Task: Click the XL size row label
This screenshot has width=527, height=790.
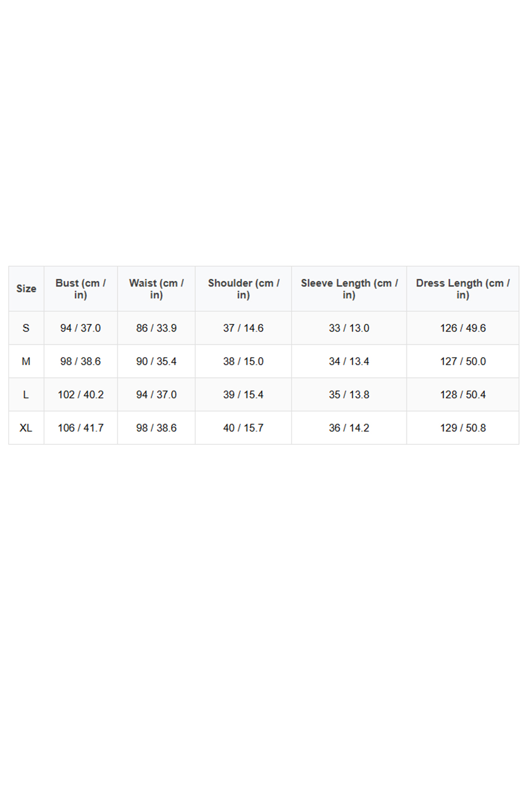Action: (x=26, y=428)
